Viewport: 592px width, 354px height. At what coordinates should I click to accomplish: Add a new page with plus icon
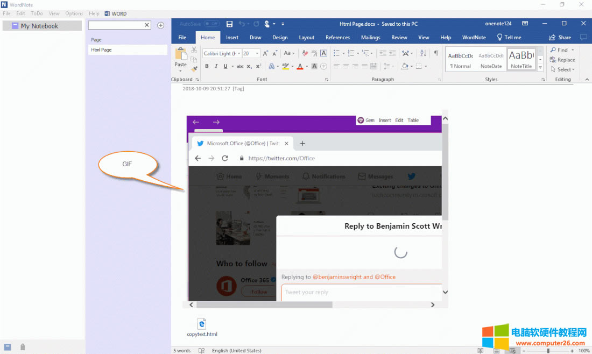tap(160, 25)
